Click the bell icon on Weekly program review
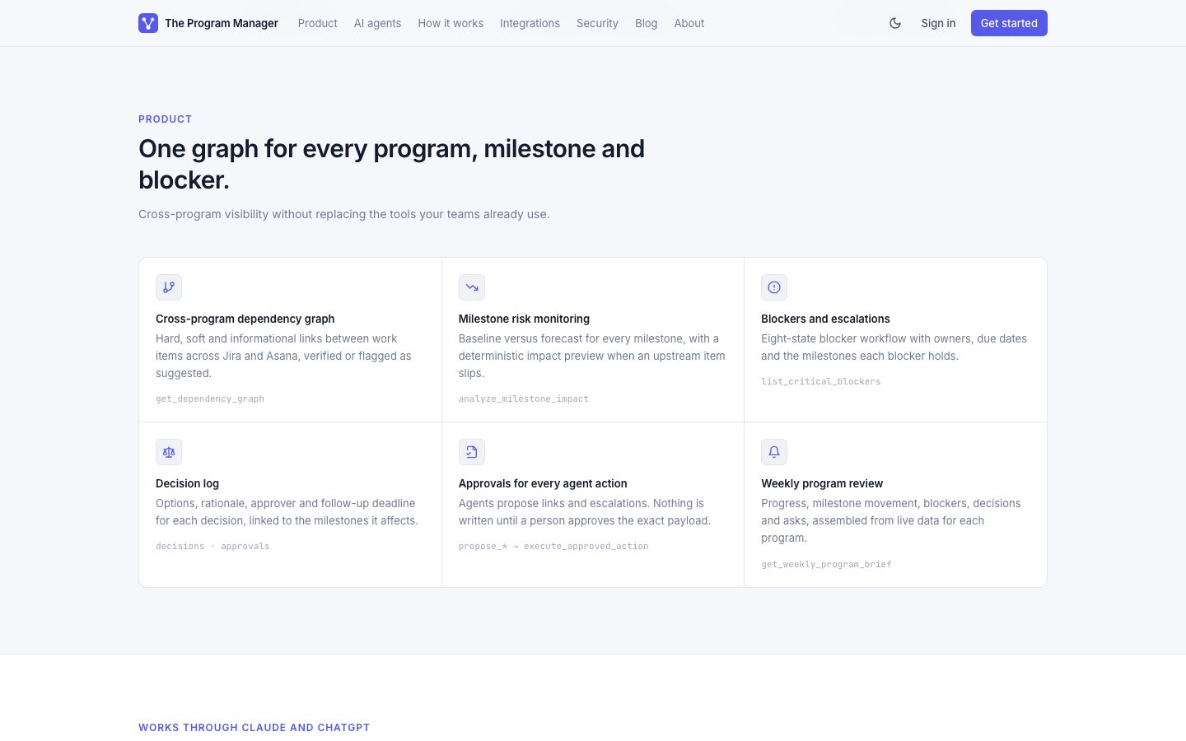This screenshot has width=1186, height=741. tap(774, 452)
